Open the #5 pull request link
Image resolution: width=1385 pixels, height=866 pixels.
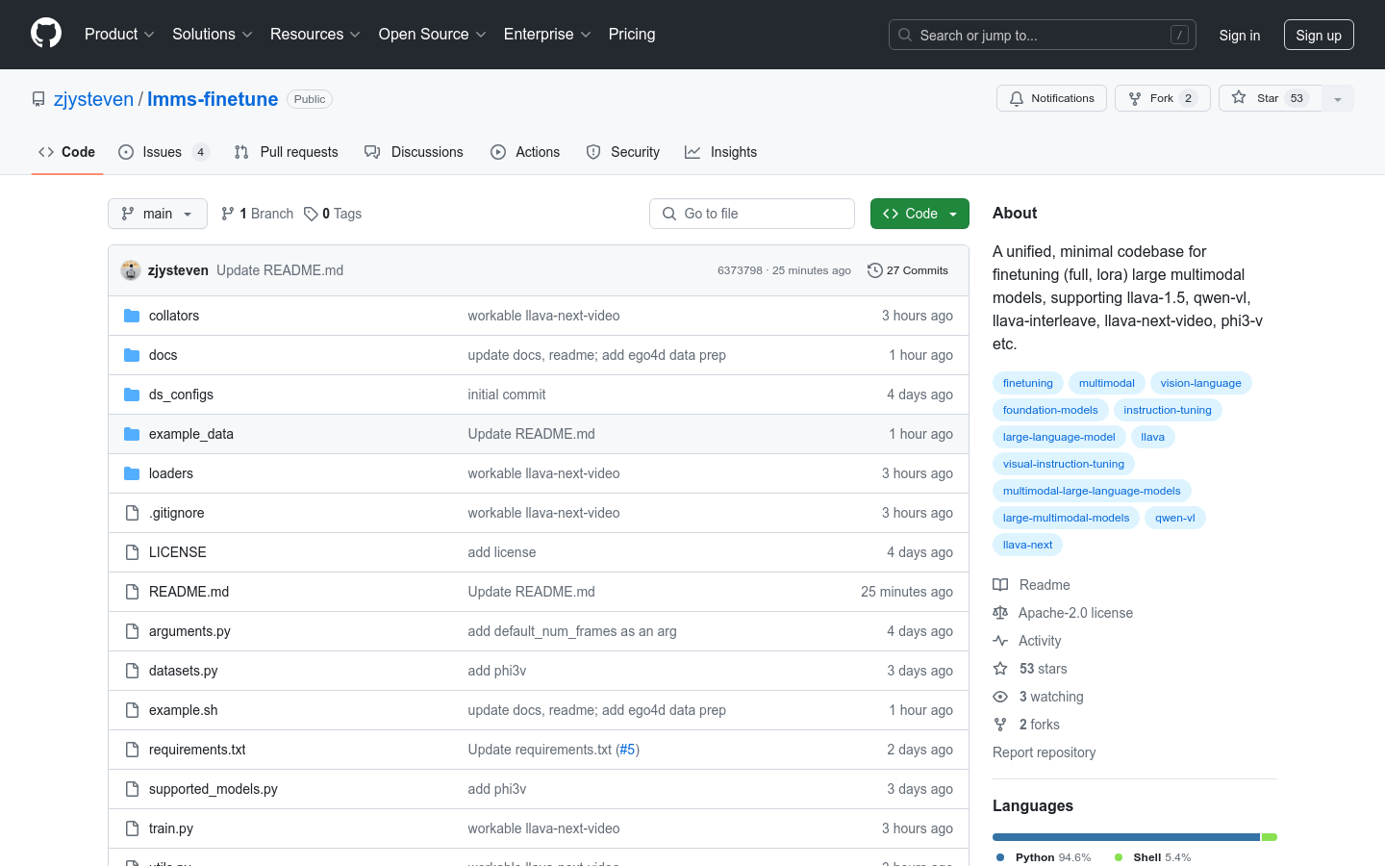pyautogui.click(x=627, y=750)
